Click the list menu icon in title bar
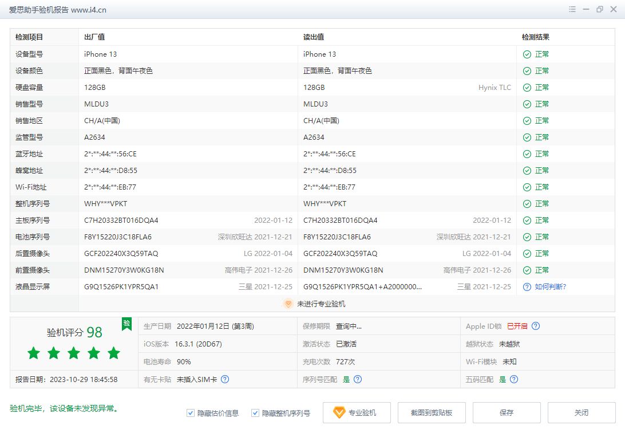This screenshot has height=433, width=625. [571, 10]
